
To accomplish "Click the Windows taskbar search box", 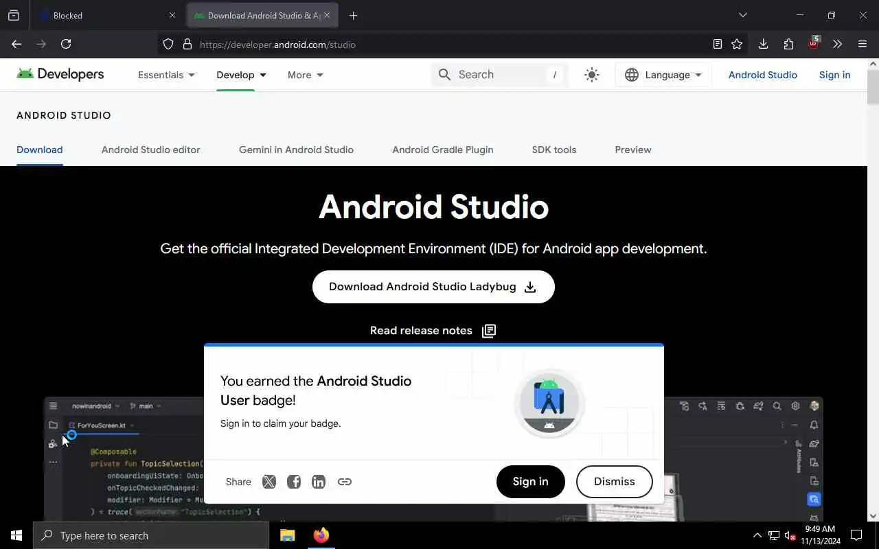I will coord(151,535).
